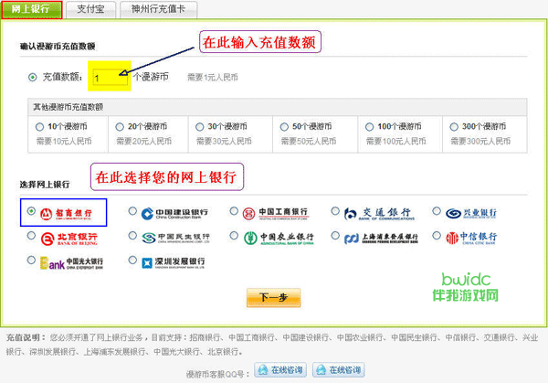Viewport: 548px width, 383px height.
Task: Click the 中国工商银行 logo
Action: pos(275,213)
